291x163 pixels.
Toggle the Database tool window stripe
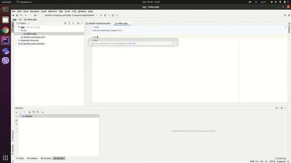click(289, 28)
